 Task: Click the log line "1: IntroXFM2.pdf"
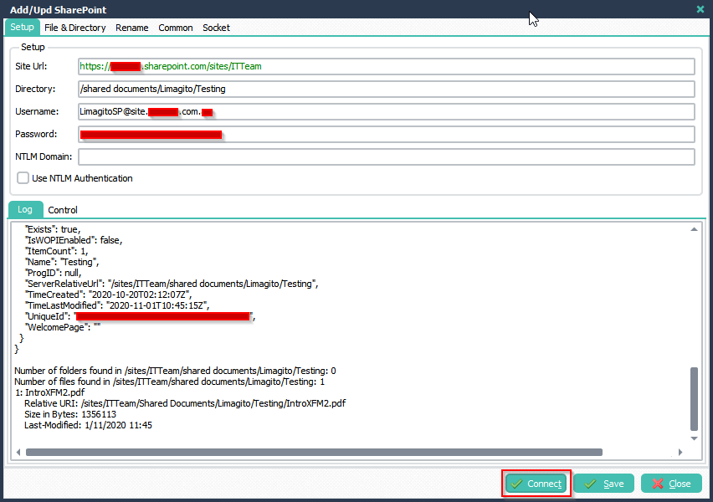coord(50,392)
